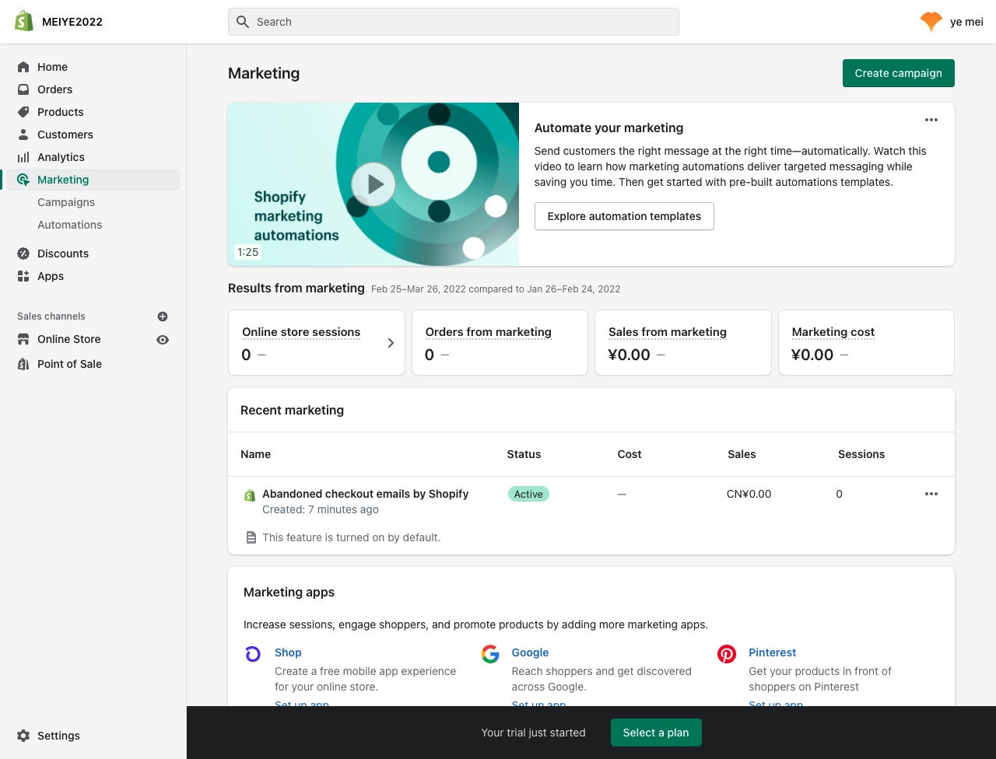
Task: Click the CN¥0.00 sales value
Action: coord(749,494)
